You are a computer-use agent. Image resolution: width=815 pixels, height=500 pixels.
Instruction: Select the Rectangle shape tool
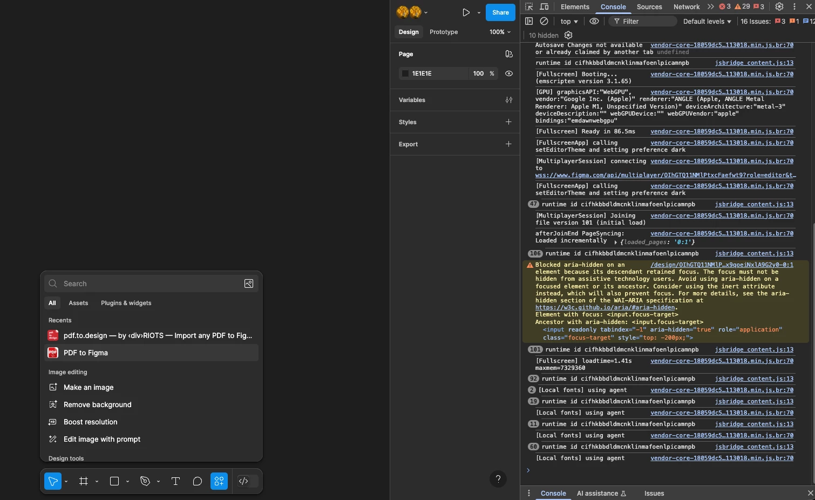[x=114, y=481]
